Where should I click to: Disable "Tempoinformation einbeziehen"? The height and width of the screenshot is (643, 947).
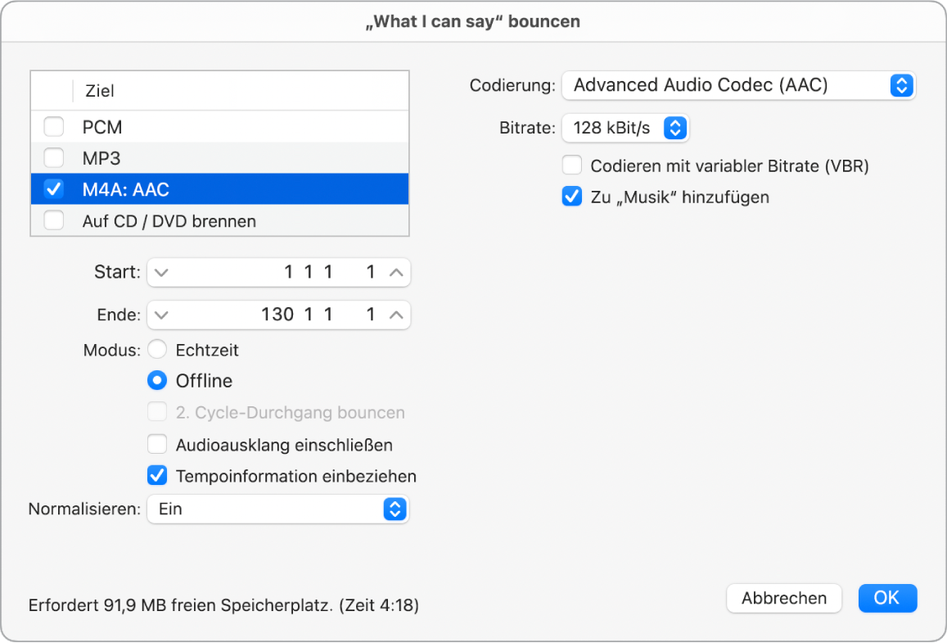[157, 476]
